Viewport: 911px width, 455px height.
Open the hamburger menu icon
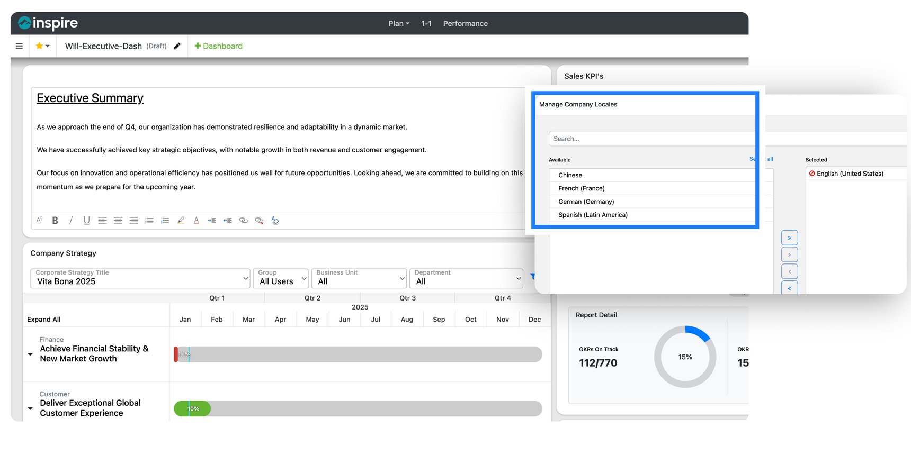[x=19, y=46]
